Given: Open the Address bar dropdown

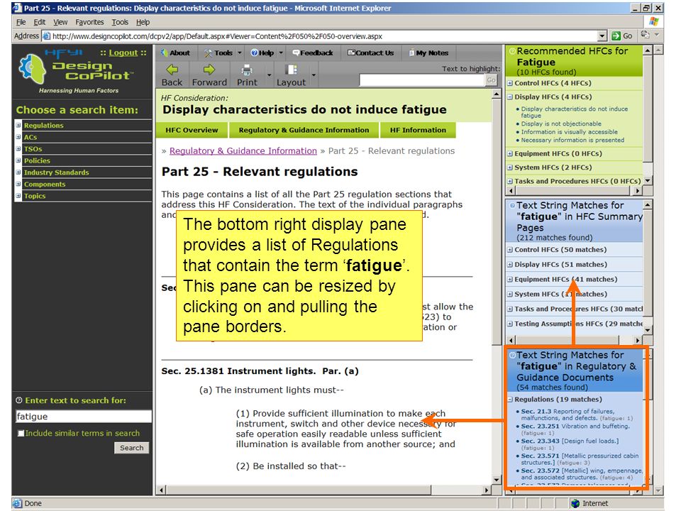Looking at the screenshot, I should [602, 36].
